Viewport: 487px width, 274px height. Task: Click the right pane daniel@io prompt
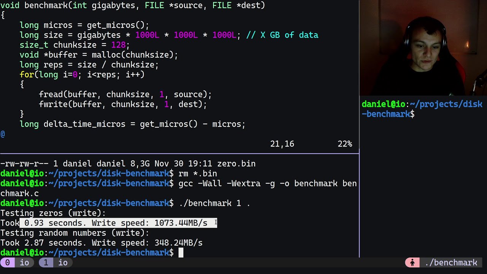coord(422,109)
